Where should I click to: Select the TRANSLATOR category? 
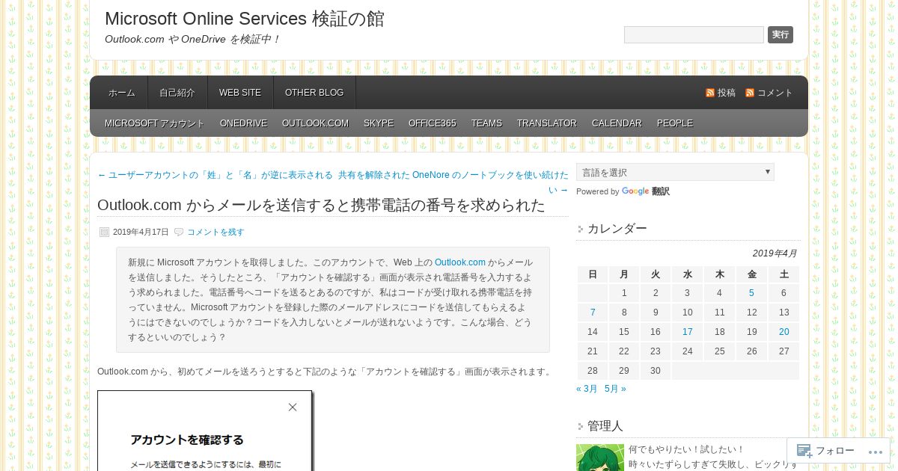[547, 123]
